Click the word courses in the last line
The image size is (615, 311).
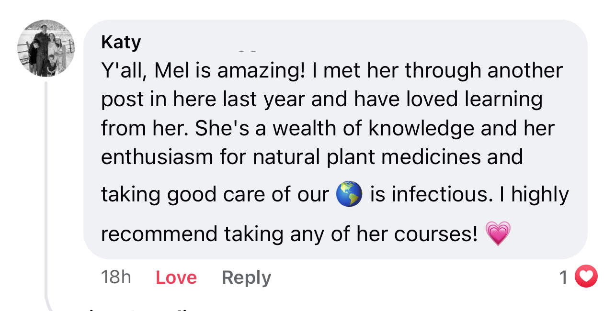(x=436, y=233)
